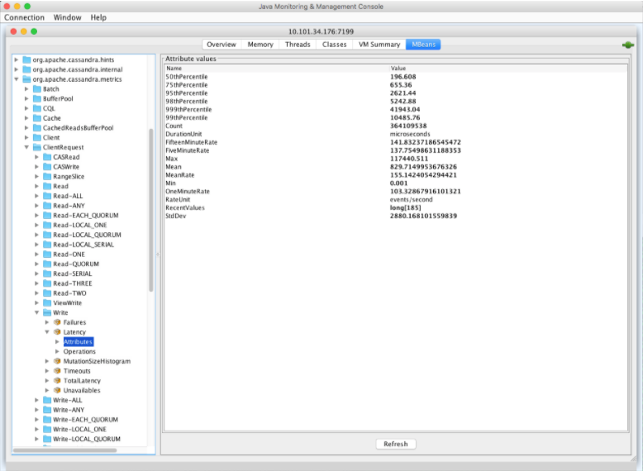Click the Failures MBean icon

57,322
